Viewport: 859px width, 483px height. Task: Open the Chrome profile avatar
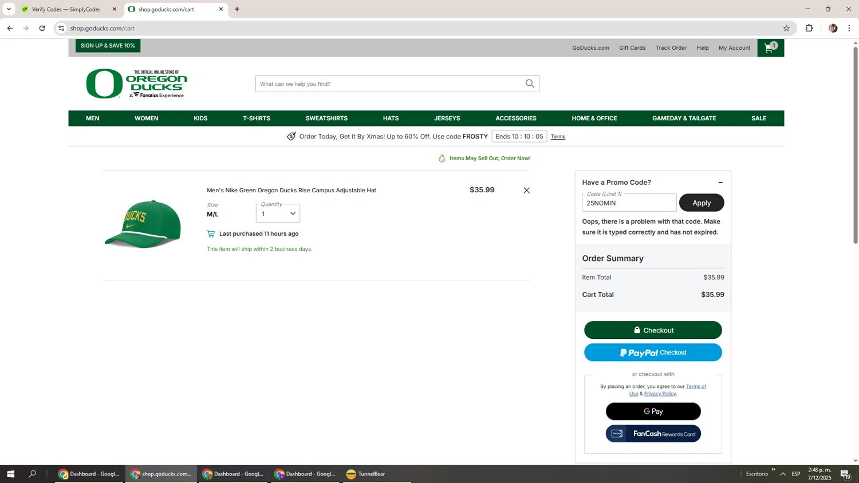click(833, 28)
